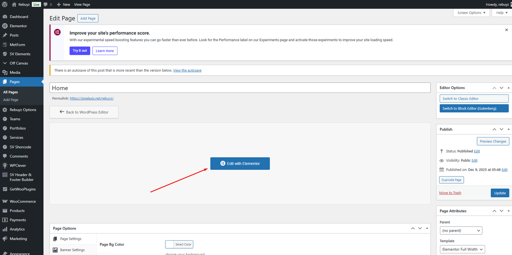Image resolution: width=512 pixels, height=255 pixels.
Task: Click the page title field containing Home
Action: point(240,88)
